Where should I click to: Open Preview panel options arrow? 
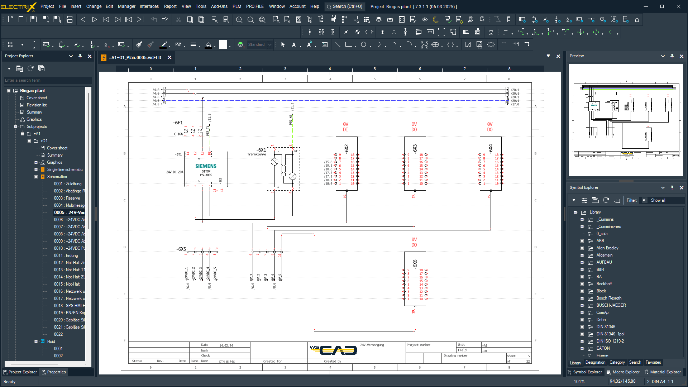pyautogui.click(x=663, y=56)
